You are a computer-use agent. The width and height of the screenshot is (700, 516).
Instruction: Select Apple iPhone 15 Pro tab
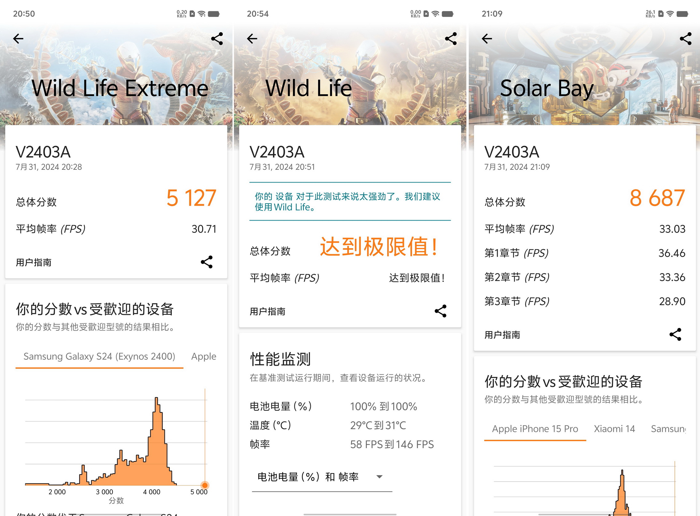click(x=535, y=429)
